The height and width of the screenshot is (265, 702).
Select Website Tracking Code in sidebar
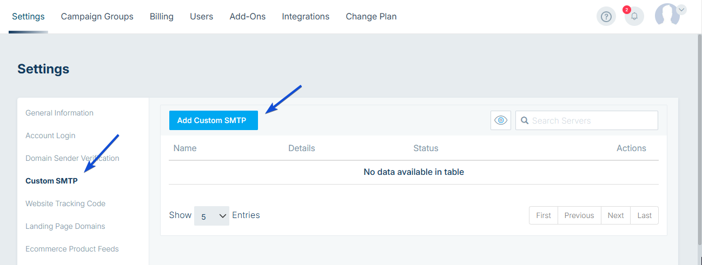click(x=65, y=203)
